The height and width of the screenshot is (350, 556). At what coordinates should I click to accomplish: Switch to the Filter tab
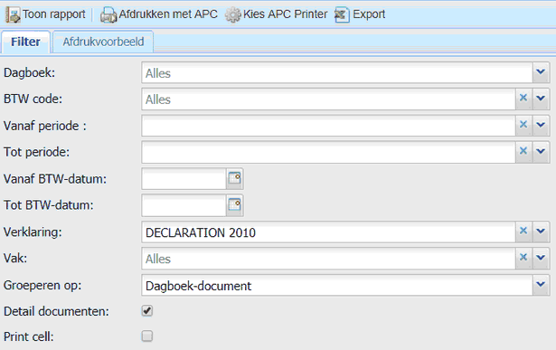(x=25, y=42)
